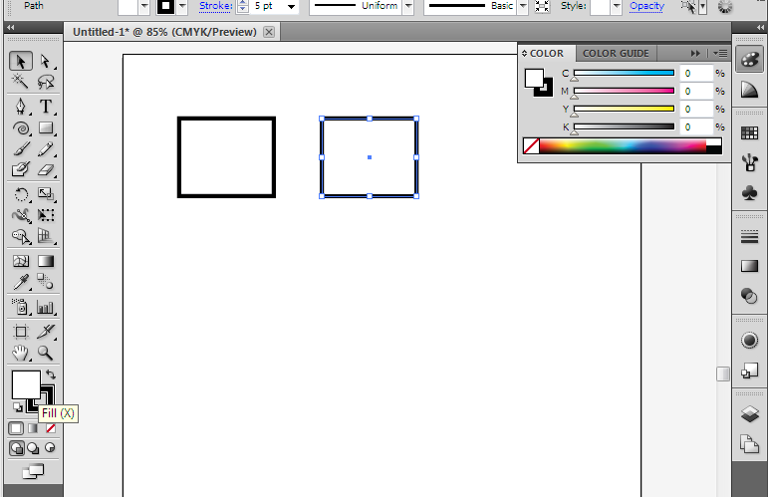Adjust the Cyan slider
The height and width of the screenshot is (497, 768).
pos(624,73)
